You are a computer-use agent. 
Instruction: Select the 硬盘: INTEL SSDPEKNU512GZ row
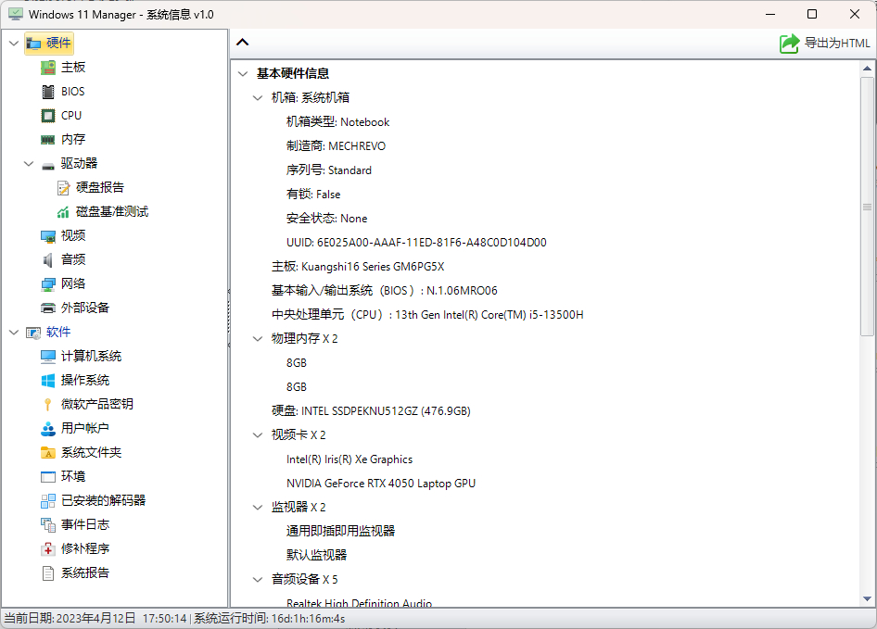[371, 411]
